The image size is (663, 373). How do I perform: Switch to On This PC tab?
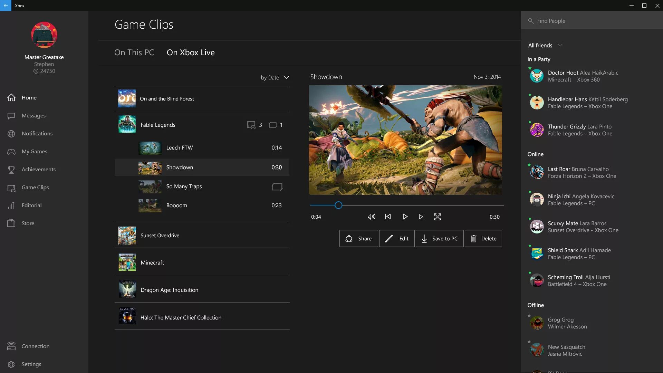click(x=134, y=51)
